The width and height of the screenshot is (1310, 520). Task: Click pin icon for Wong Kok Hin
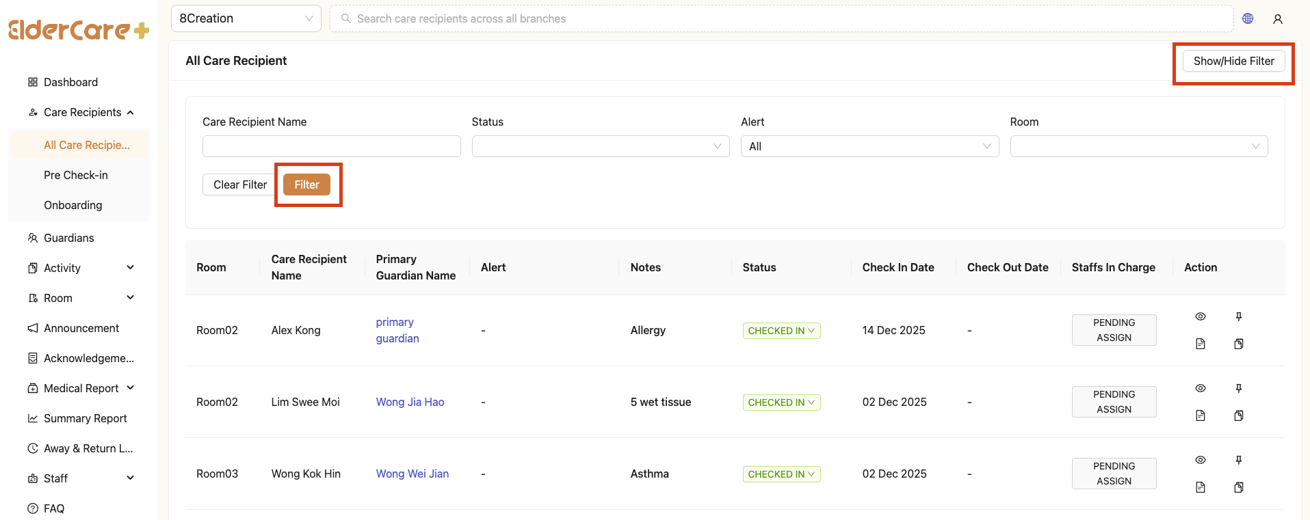1238,460
